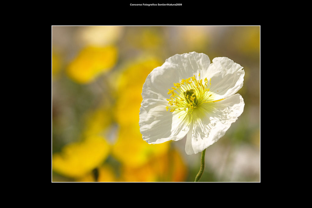Click the 'Concorso Fotografico SentieriNatura2009' title text
This screenshot has height=208, width=312.
(x=156, y=5)
